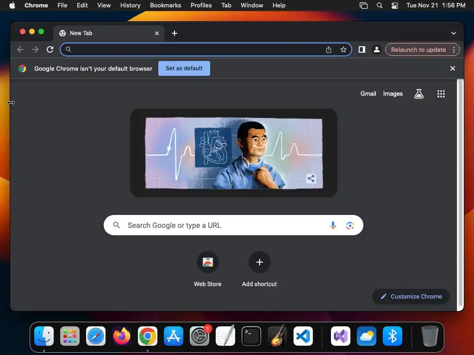The height and width of the screenshot is (355, 474).
Task: Click the Chrome address bar
Action: click(x=206, y=49)
